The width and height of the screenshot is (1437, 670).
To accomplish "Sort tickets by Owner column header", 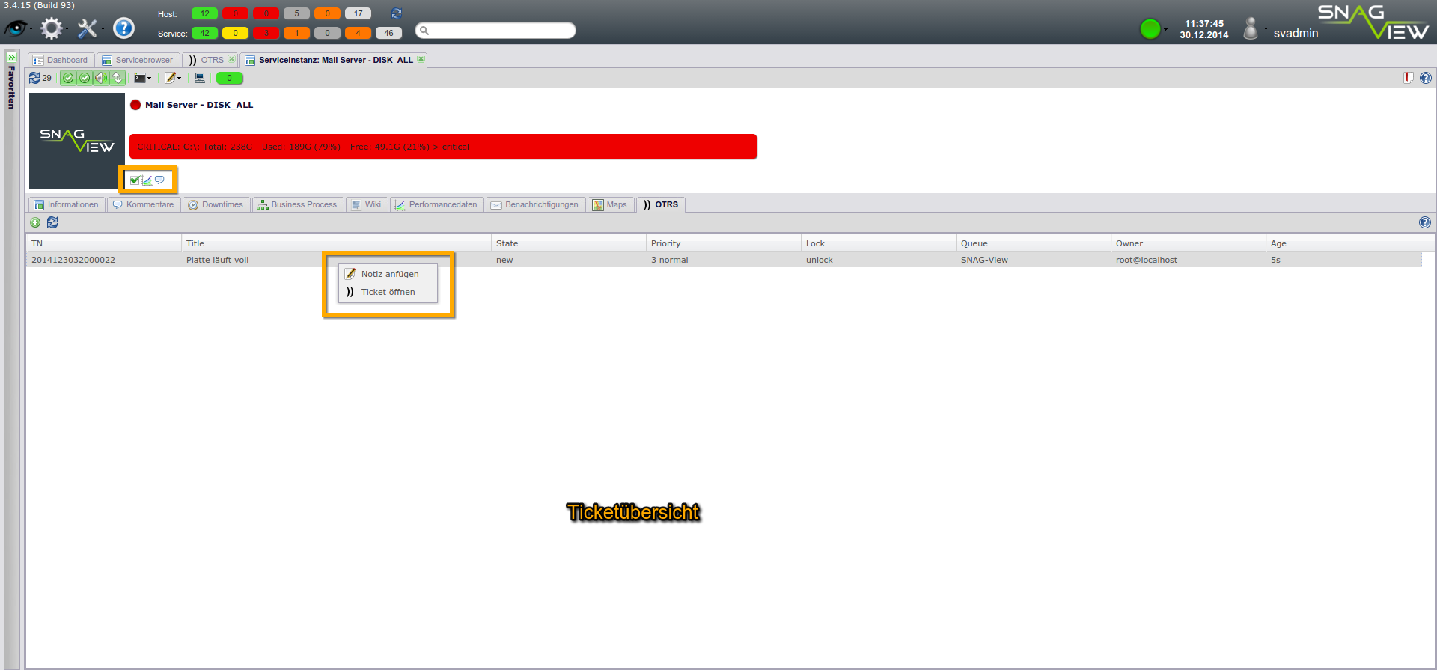I will [1188, 243].
